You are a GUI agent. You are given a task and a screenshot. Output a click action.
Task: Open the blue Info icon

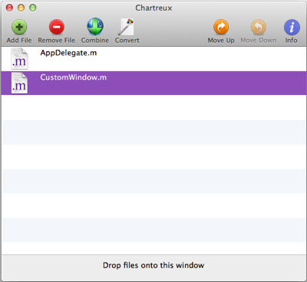click(292, 27)
